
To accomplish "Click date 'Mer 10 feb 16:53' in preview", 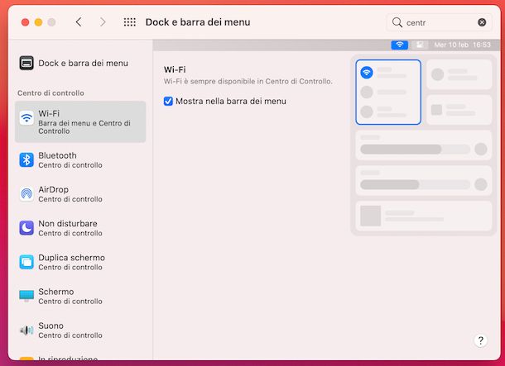I will pyautogui.click(x=462, y=45).
